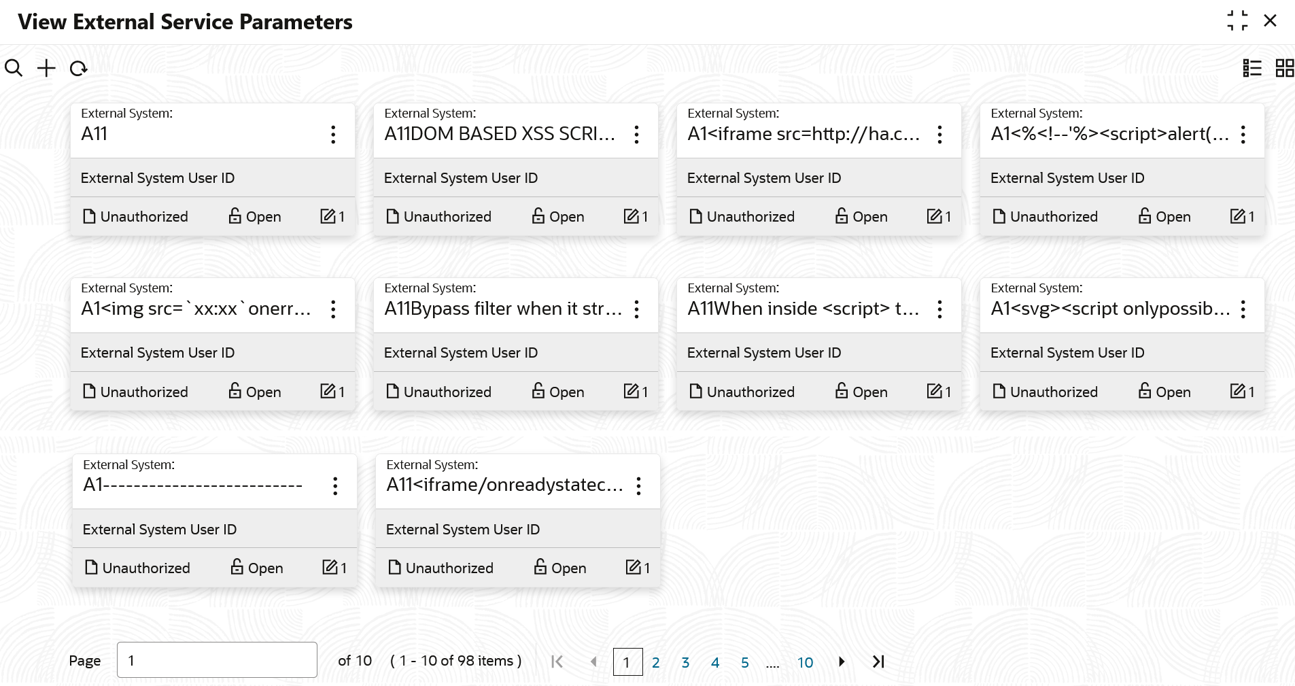Open menu for A11<iframe/onreadystatec card

638,486
